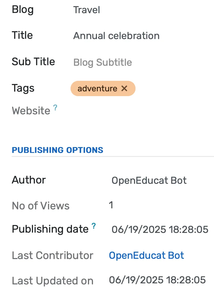This screenshot has height=291, width=214.
Task: Click the PUBLISHING OPTIONS section header
Action: pos(57,150)
